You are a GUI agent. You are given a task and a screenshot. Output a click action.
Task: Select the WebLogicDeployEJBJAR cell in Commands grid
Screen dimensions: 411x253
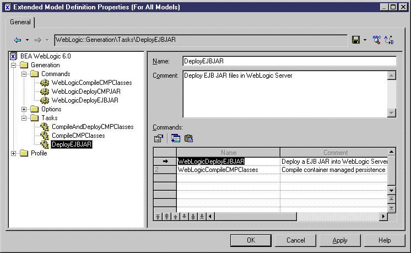coord(229,162)
